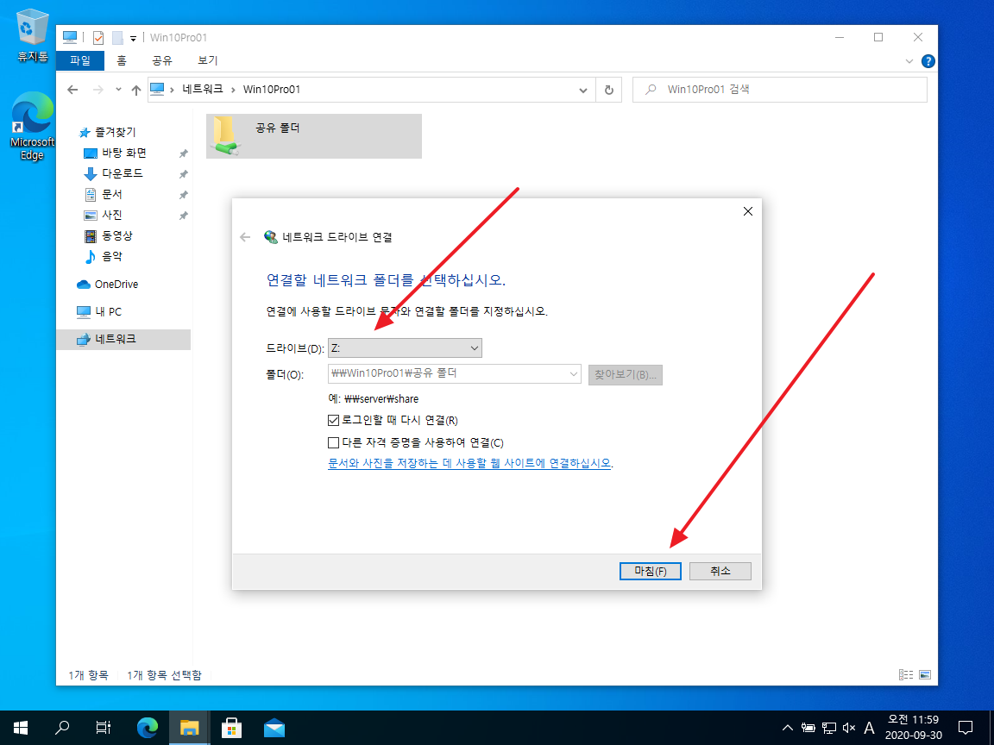Click the power/battery tray icon

pos(808,728)
